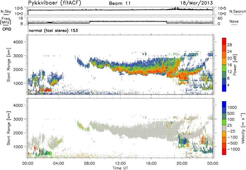This screenshot has width=246, height=170.
Task: Click the blue bottom of the power colorbar
Action: click(x=224, y=88)
